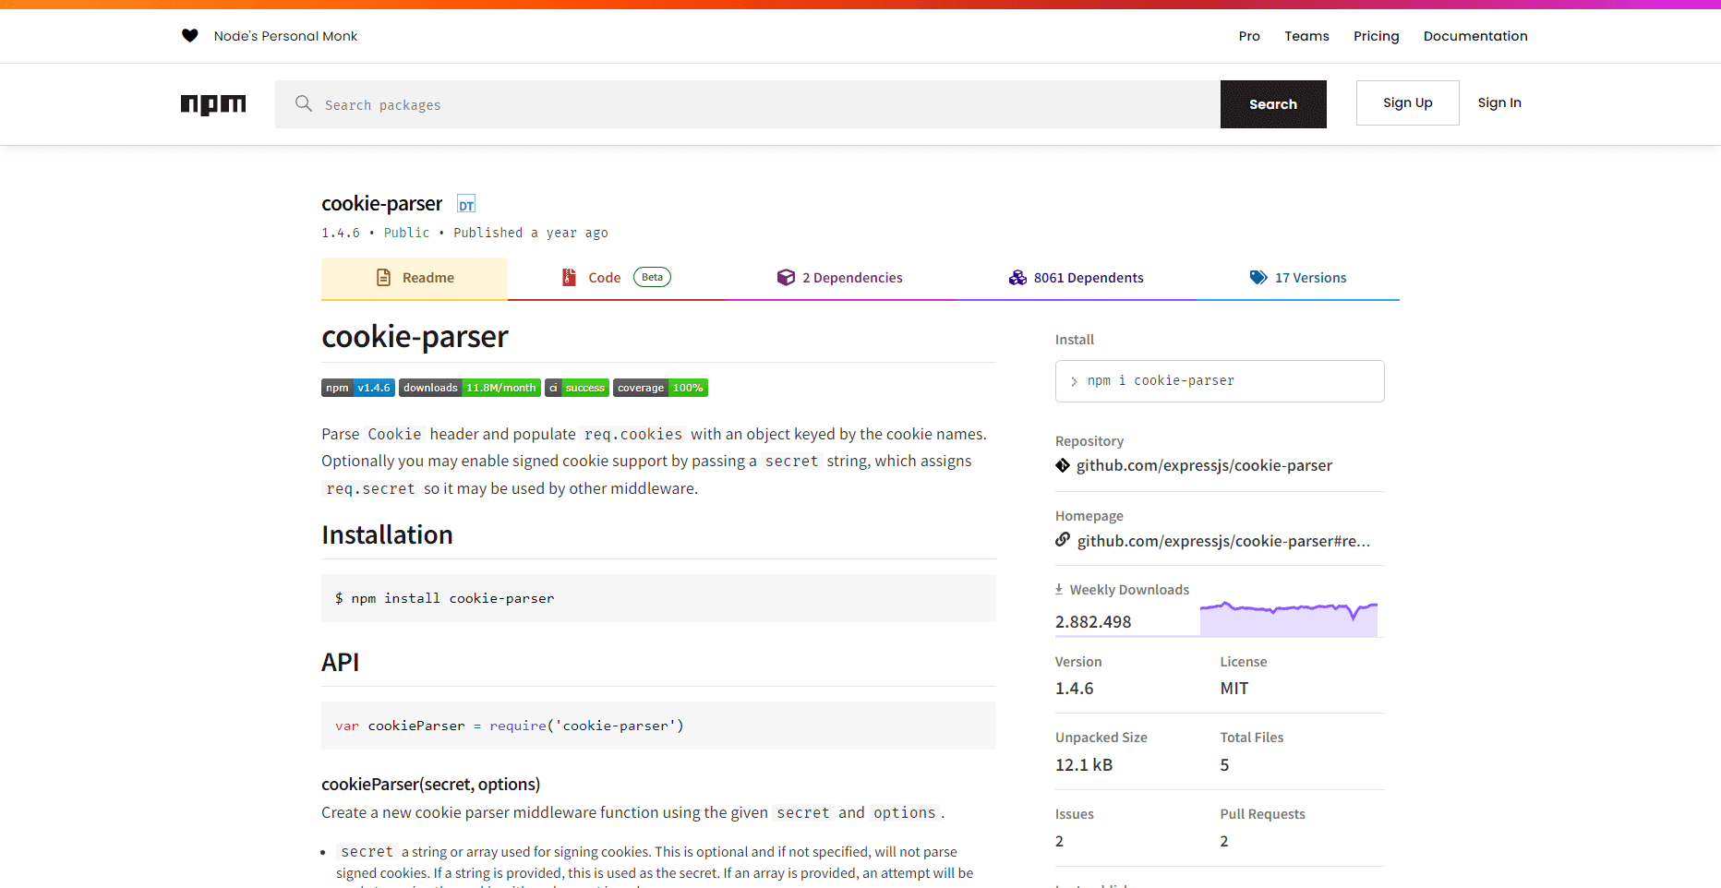The image size is (1721, 888).
Task: Click the coverage 100% badge
Action: [660, 388]
